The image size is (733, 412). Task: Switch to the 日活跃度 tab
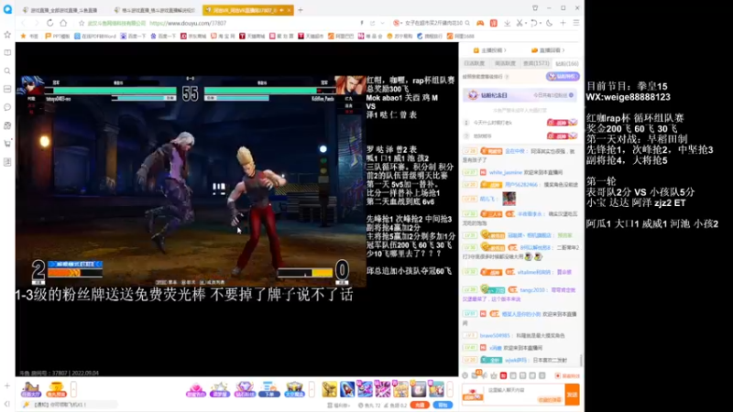(474, 63)
